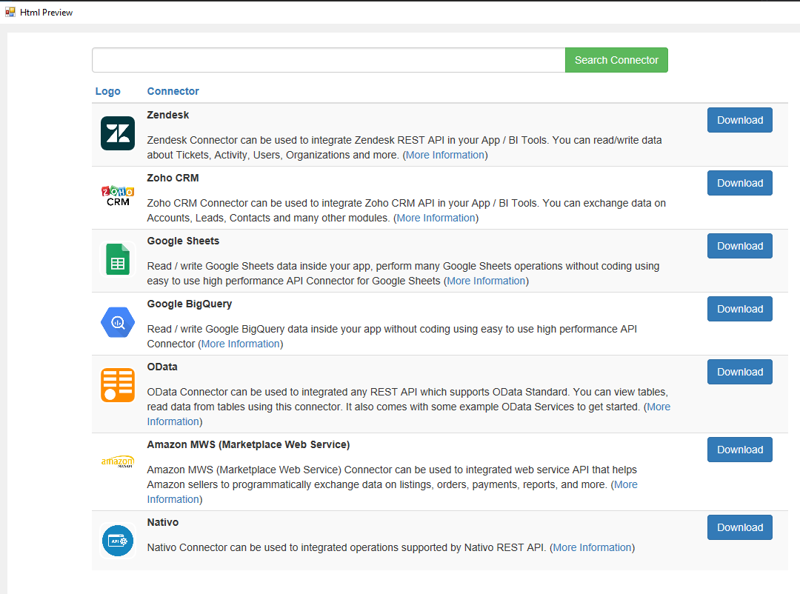800x594 pixels.
Task: Focus the connector search text field
Action: [x=328, y=60]
